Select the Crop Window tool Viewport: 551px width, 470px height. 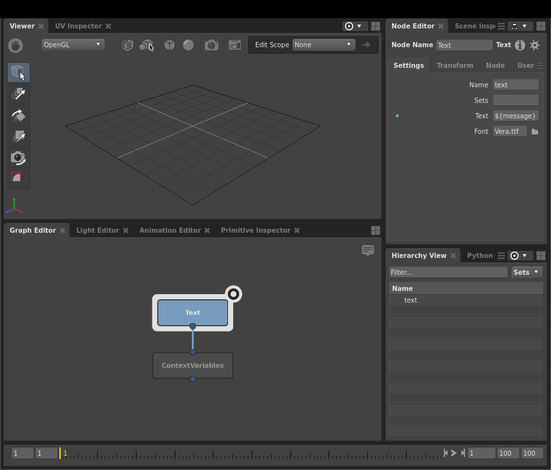click(x=17, y=178)
